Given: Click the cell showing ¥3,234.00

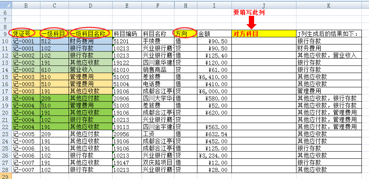Looking at the screenshot, I should pos(214,156).
